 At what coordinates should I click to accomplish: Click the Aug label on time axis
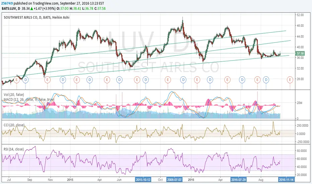pyautogui.click(x=261, y=180)
